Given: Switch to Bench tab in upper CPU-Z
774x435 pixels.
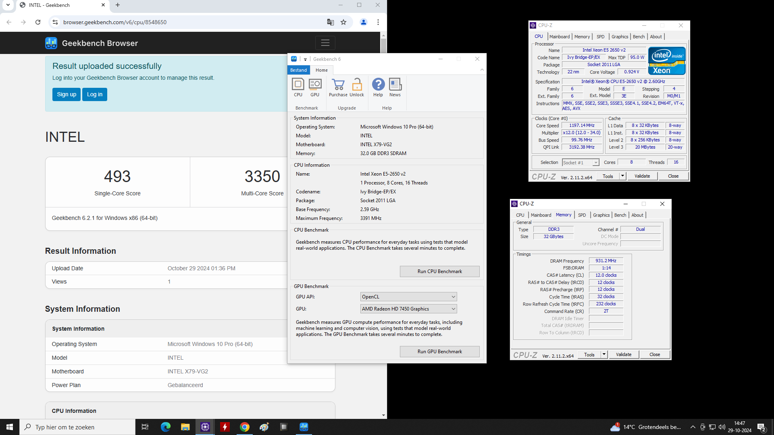Looking at the screenshot, I should click(639, 37).
